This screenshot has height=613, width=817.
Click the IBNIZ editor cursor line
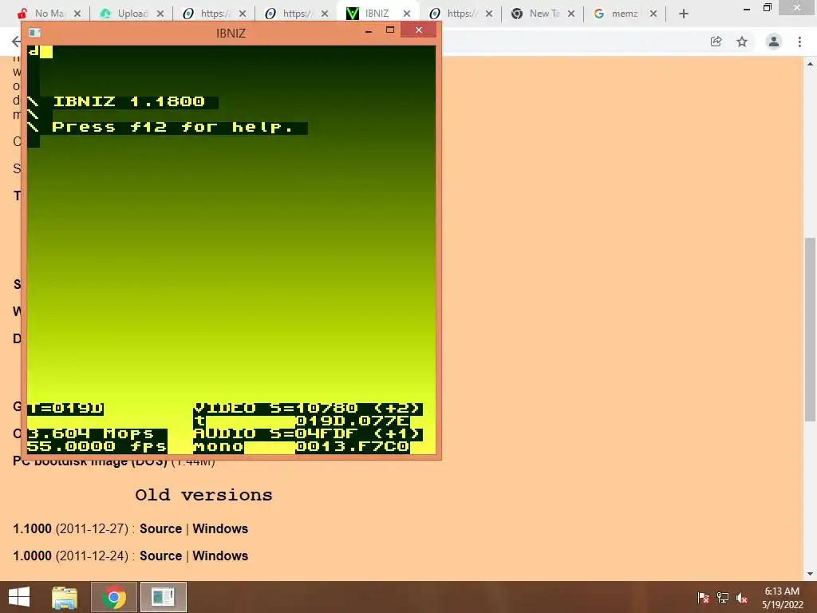[x=40, y=51]
